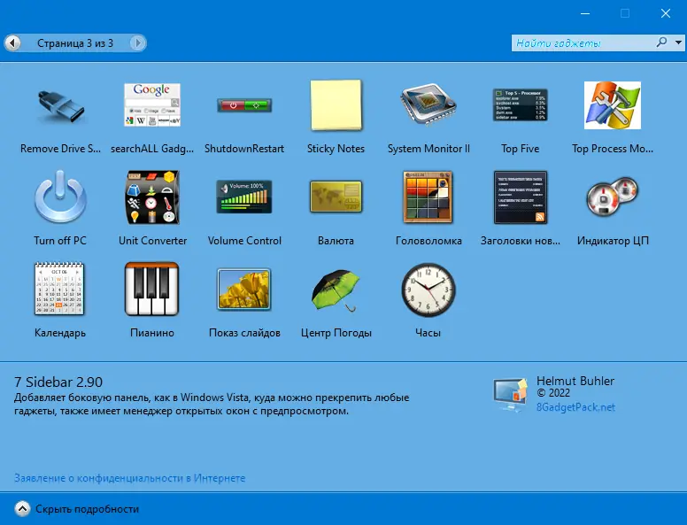
Task: Click the 7 Sidebar monitor icon in details
Action: (511, 395)
